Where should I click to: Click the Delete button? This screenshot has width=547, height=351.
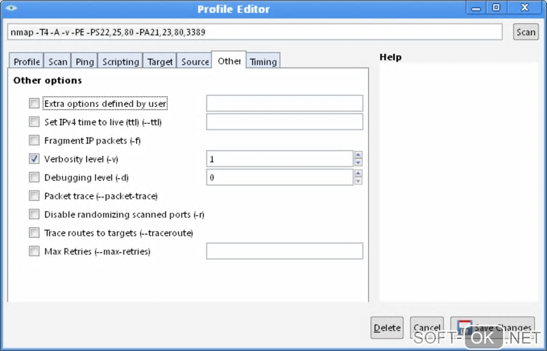pos(387,327)
